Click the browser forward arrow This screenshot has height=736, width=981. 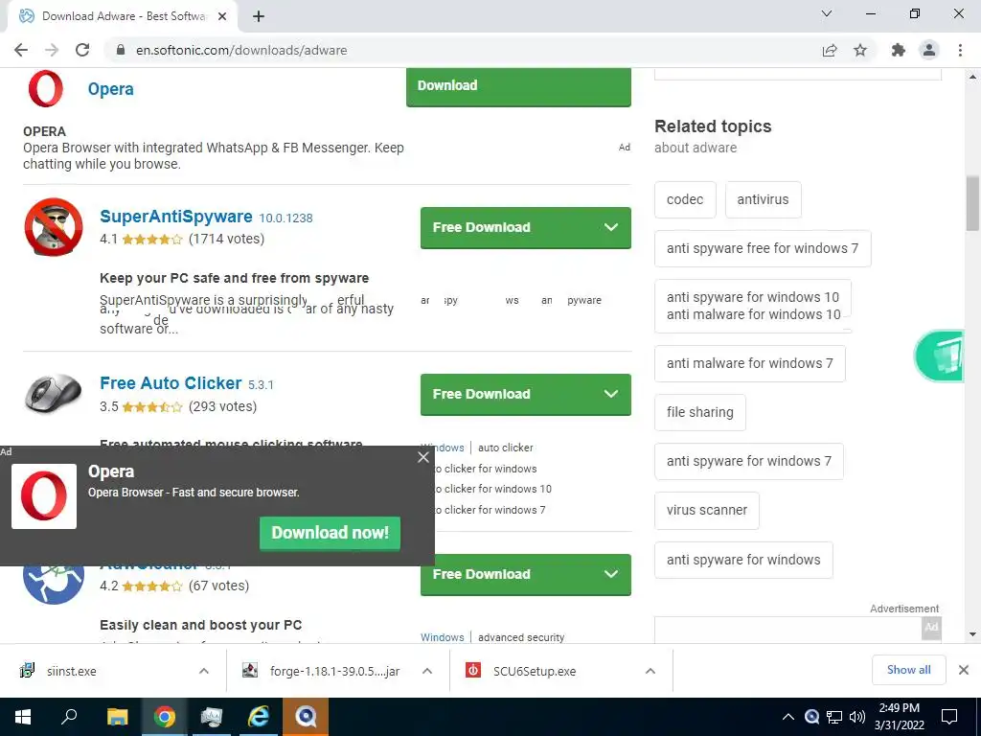click(52, 50)
